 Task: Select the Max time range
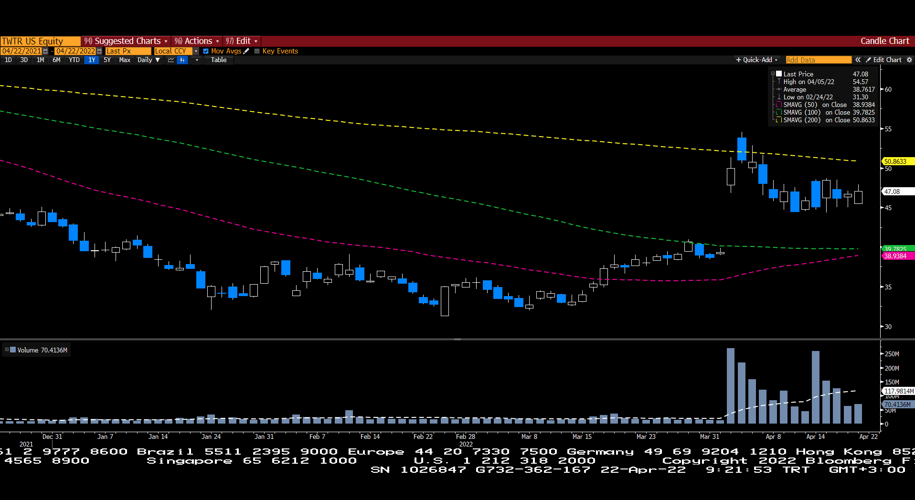tap(125, 60)
